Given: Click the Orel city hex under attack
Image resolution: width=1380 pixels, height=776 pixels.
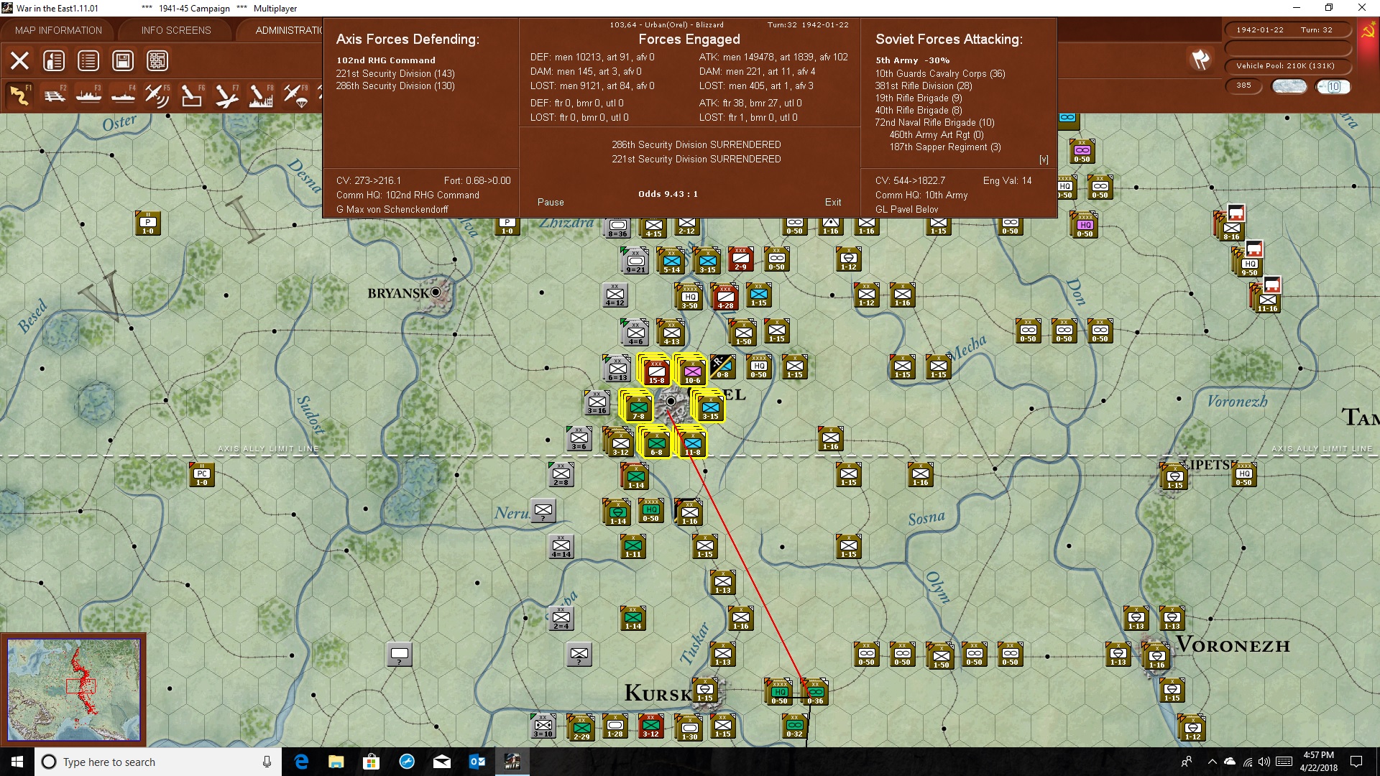Looking at the screenshot, I should click(x=671, y=401).
